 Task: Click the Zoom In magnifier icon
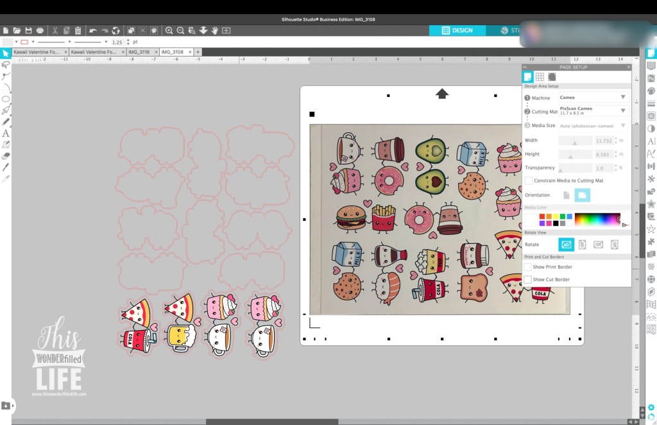(169, 30)
